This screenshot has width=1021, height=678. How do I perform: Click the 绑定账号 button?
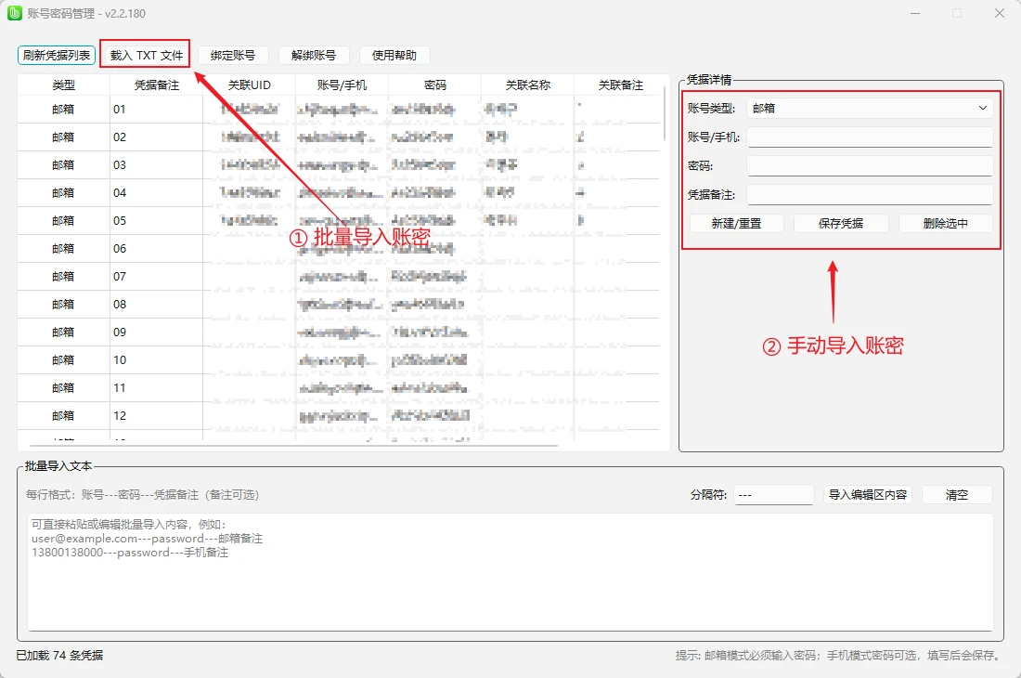click(232, 56)
